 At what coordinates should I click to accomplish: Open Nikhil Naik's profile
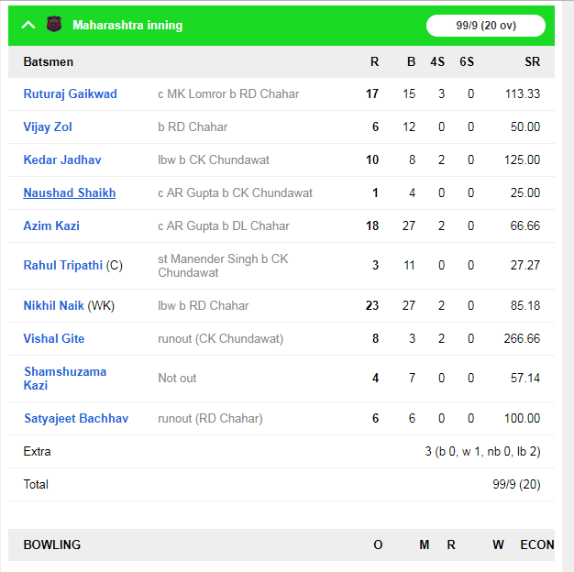tap(53, 305)
